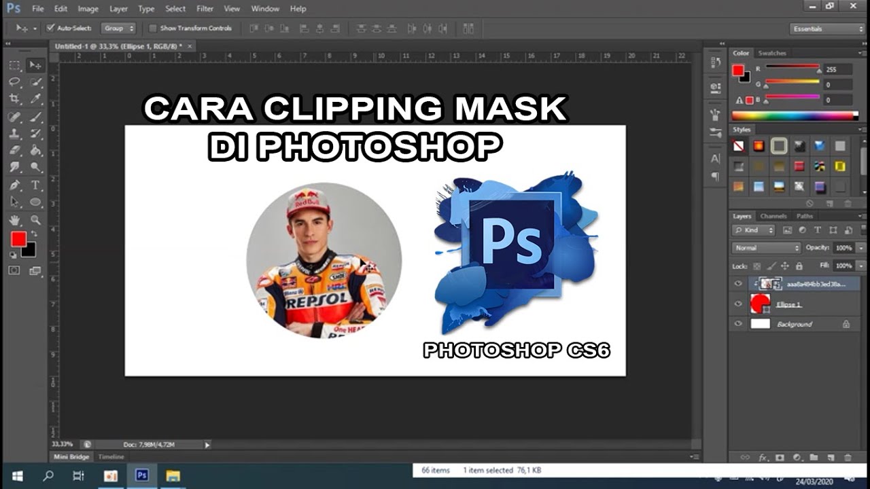Click the R channel color slider
Viewport: 870px width, 489px height.
793,67
